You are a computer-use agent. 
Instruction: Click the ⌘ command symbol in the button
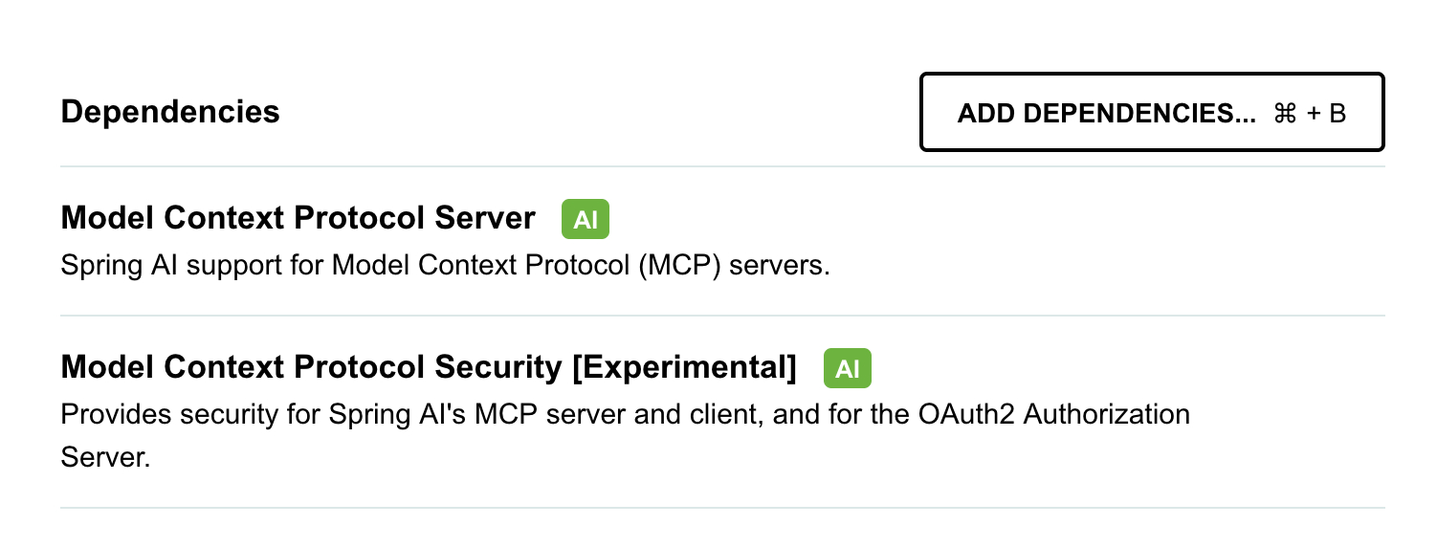click(x=1284, y=114)
